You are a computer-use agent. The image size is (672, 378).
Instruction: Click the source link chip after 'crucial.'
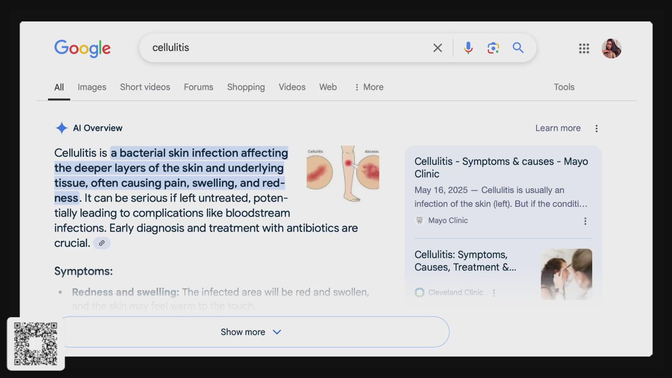click(102, 243)
